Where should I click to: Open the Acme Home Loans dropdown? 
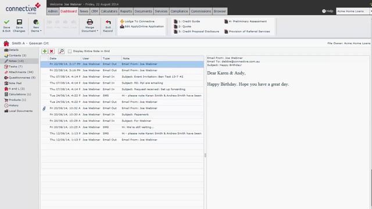(x=353, y=11)
